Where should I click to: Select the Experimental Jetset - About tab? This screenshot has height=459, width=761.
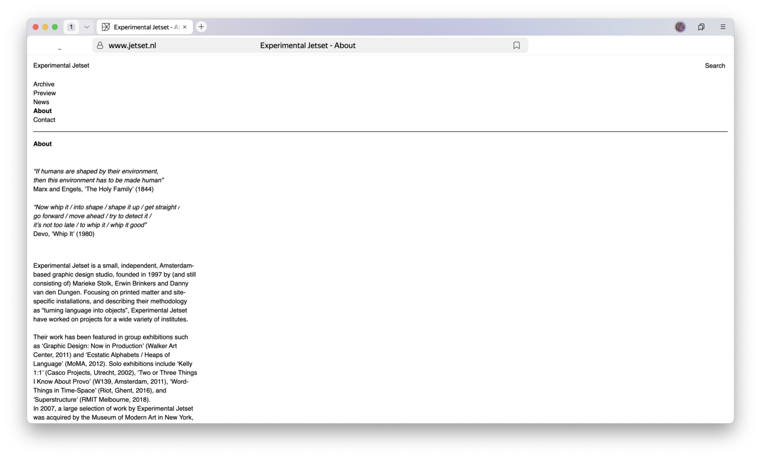(x=145, y=27)
